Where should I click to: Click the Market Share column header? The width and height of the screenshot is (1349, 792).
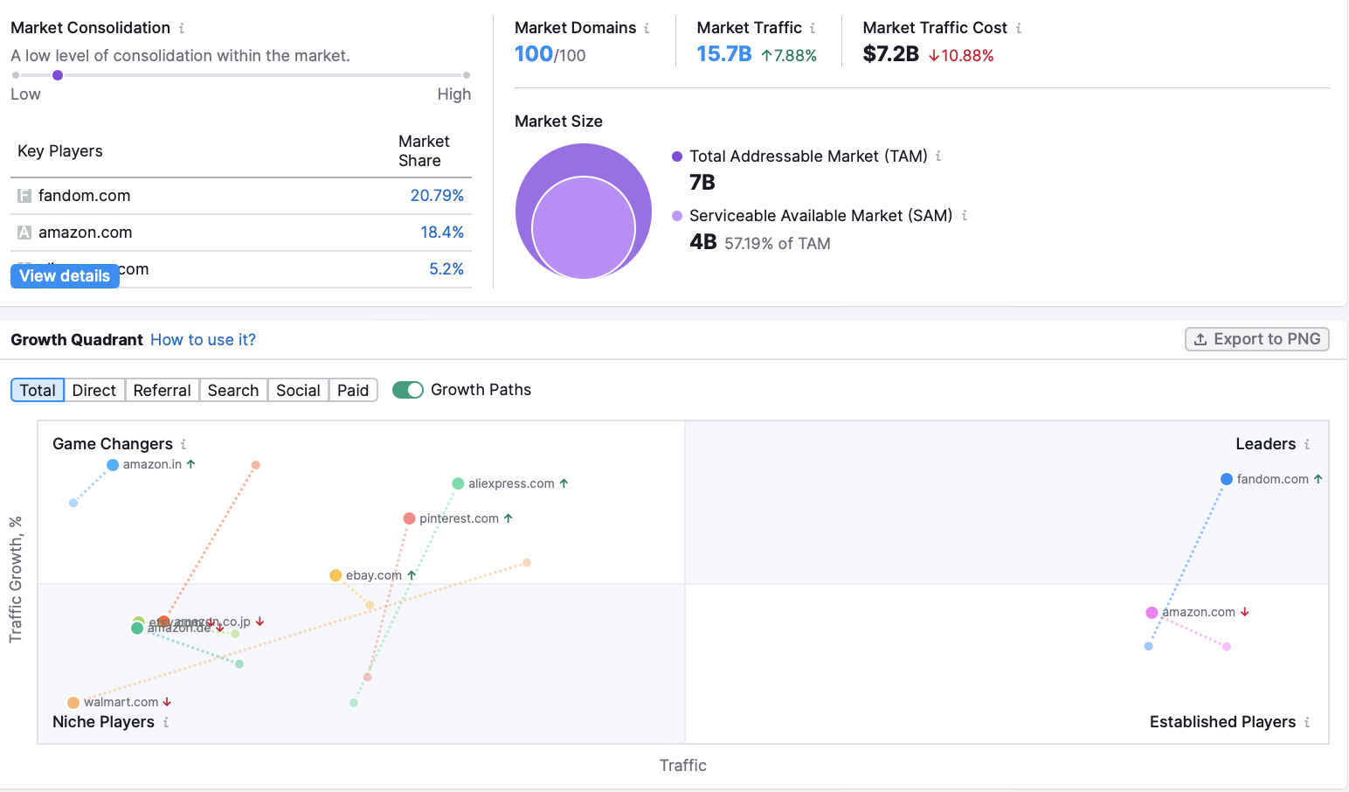(x=424, y=151)
